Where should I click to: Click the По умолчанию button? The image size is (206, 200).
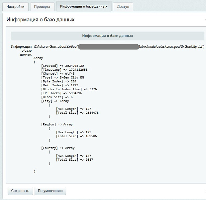tap(50, 191)
